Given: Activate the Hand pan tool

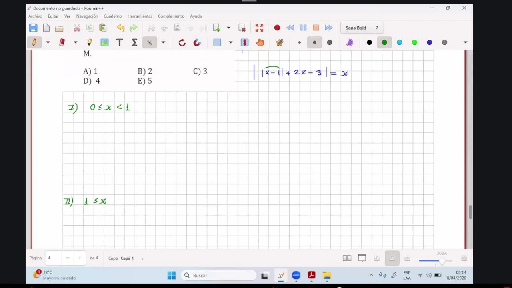Looking at the screenshot, I should tap(260, 42).
